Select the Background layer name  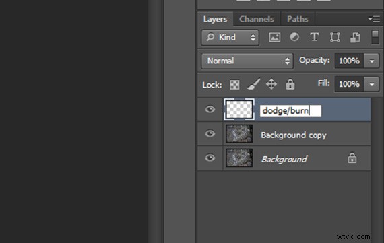(x=284, y=160)
